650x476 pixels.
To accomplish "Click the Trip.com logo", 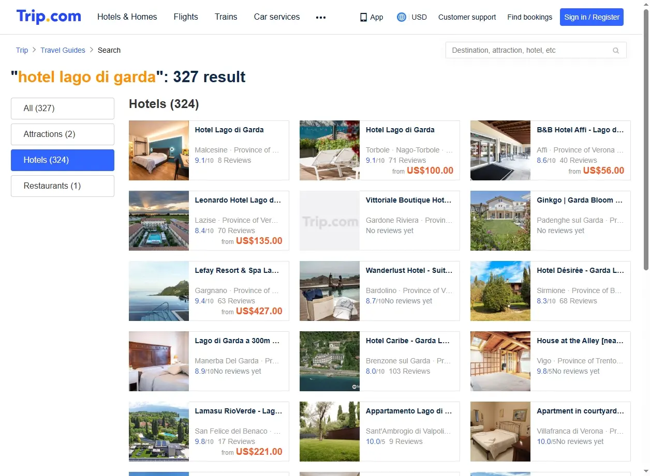I will [x=49, y=17].
